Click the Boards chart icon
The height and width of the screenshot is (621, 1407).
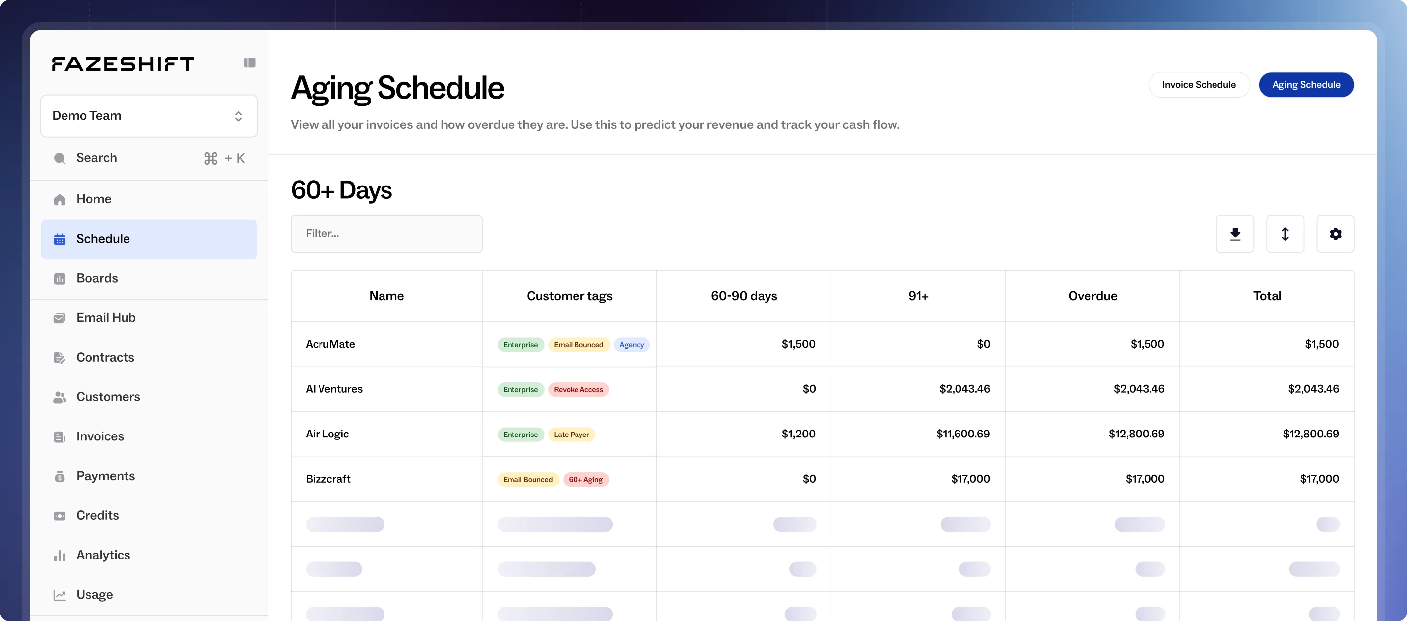coord(60,279)
